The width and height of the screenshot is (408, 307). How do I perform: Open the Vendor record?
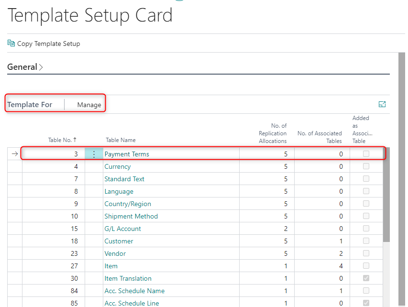point(115,253)
